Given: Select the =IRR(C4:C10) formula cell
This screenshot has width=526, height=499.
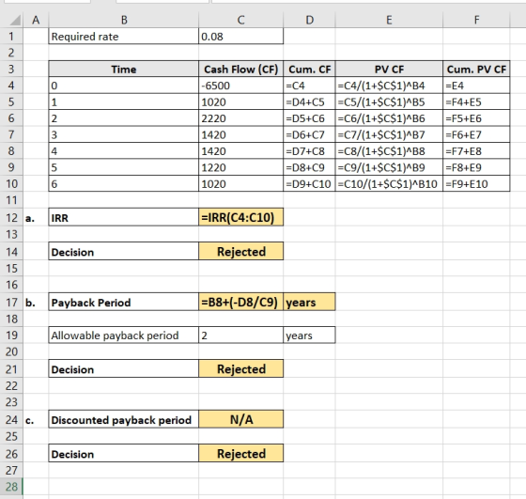Looking at the screenshot, I should tap(240, 217).
